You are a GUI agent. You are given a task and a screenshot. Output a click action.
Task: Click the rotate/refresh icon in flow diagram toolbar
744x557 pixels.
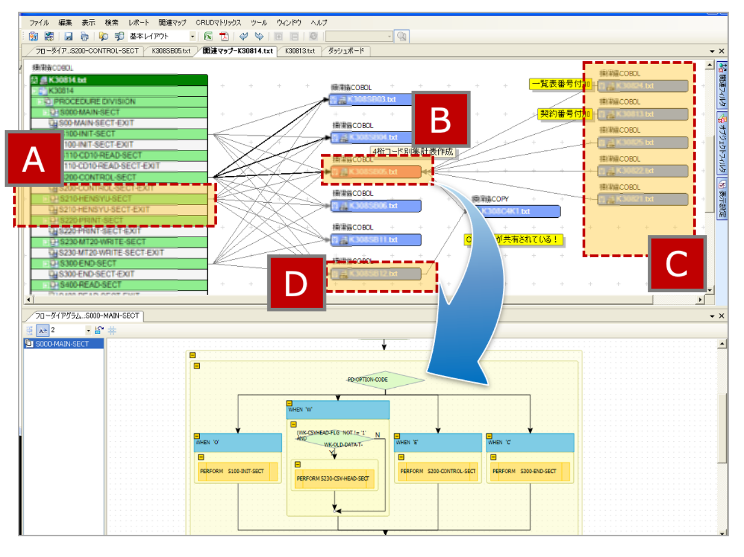(x=99, y=330)
